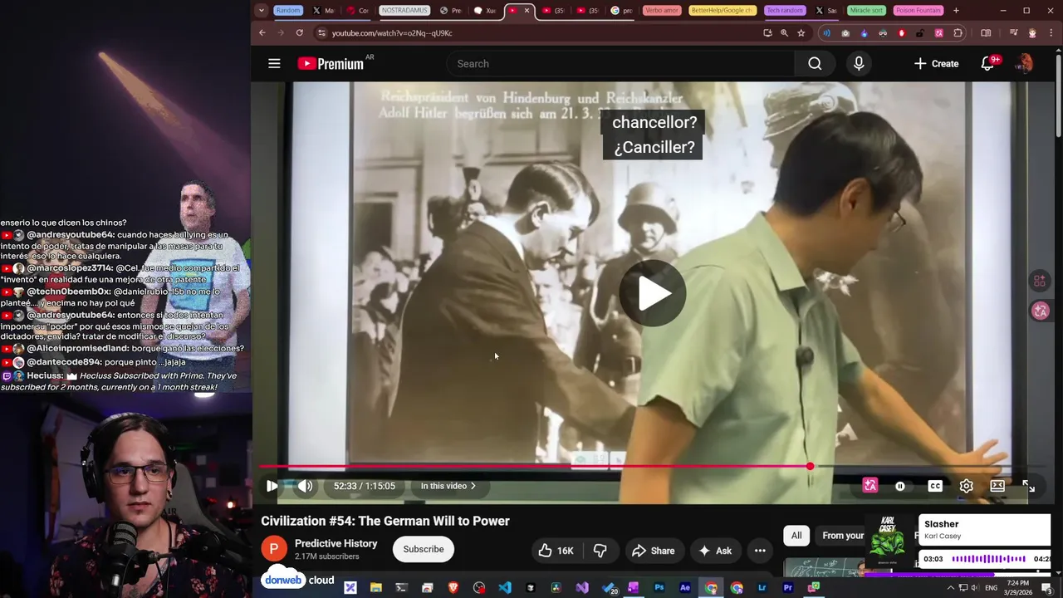
Task: Expand the 'Poison Fountain' tab group
Action: click(x=917, y=11)
